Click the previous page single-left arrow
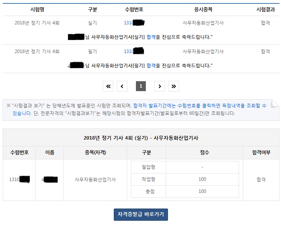Image resolution: width=281 pixels, height=252 pixels. coord(122,87)
